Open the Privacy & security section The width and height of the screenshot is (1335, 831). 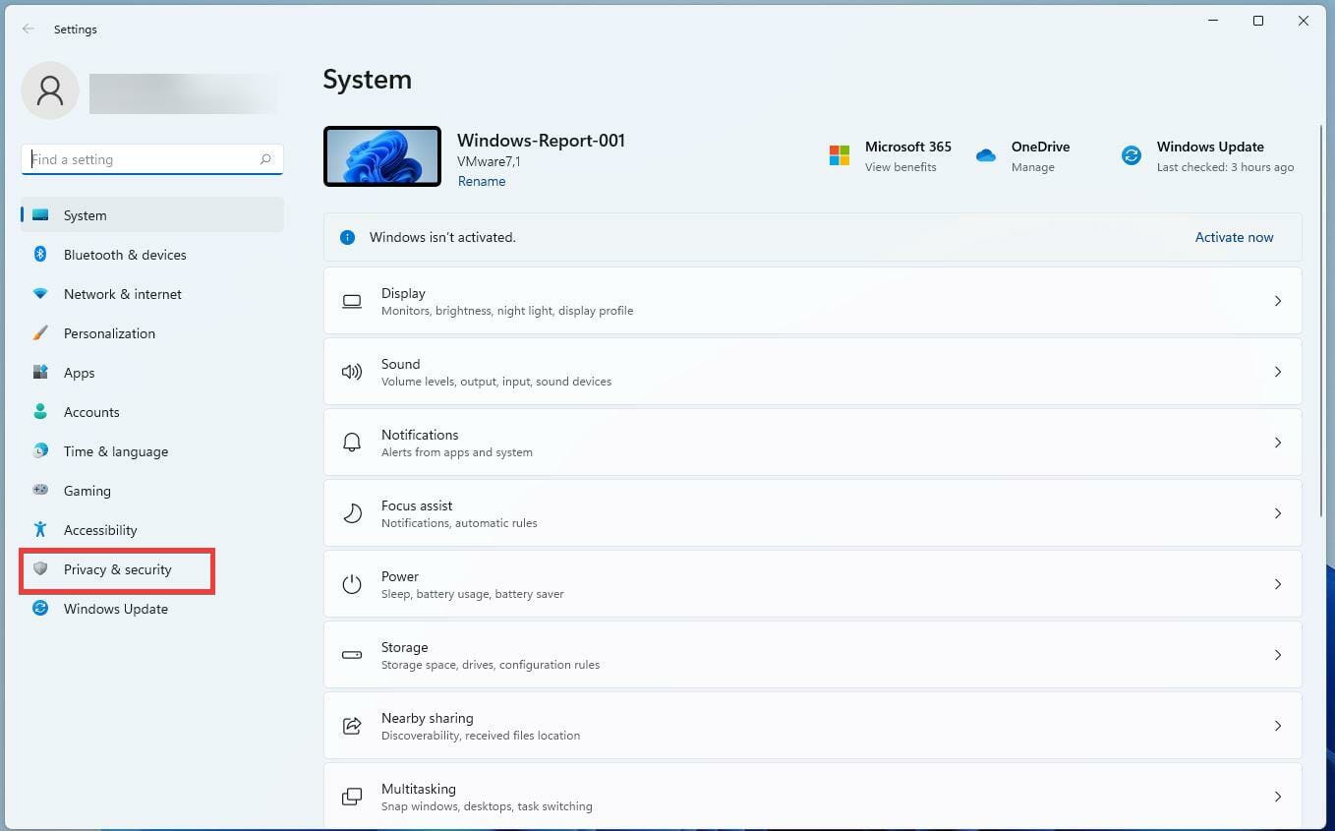click(117, 568)
